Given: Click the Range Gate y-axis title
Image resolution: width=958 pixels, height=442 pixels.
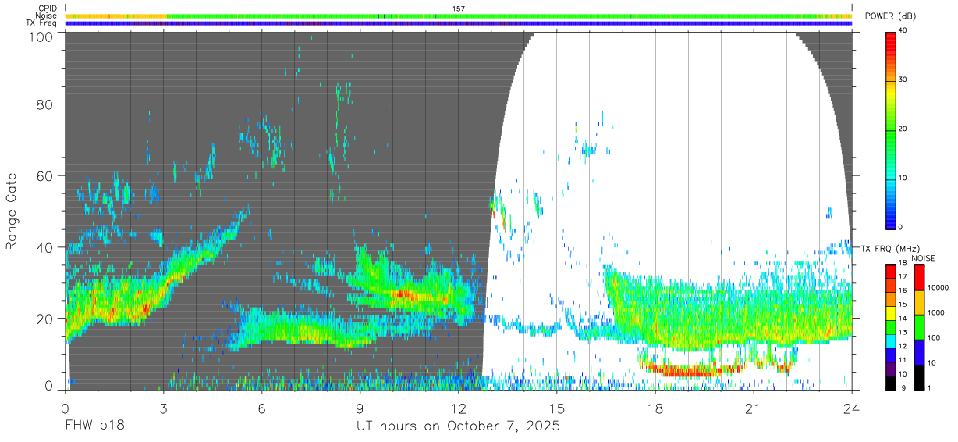Looking at the screenshot, I should coord(12,212).
